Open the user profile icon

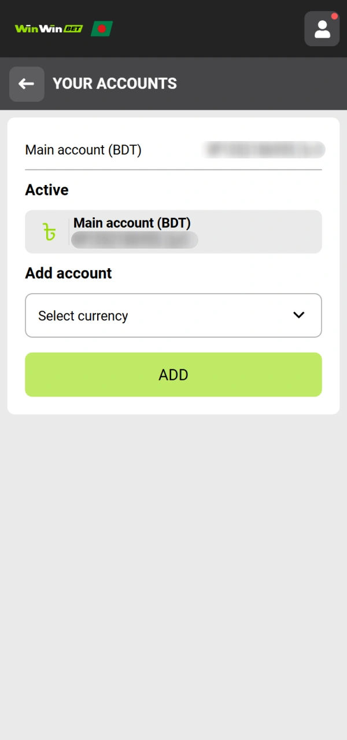point(322,29)
